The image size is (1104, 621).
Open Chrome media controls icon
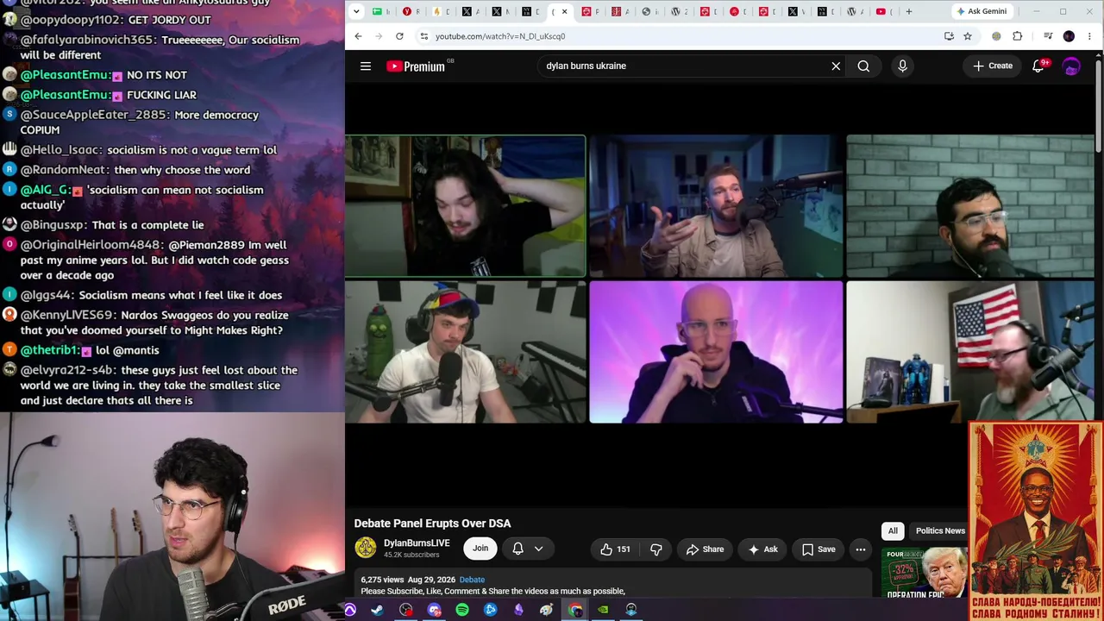1048,36
